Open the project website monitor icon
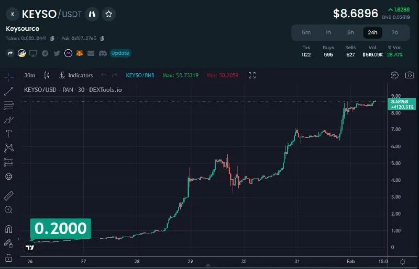The width and height of the screenshot is (419, 269). pyautogui.click(x=33, y=53)
